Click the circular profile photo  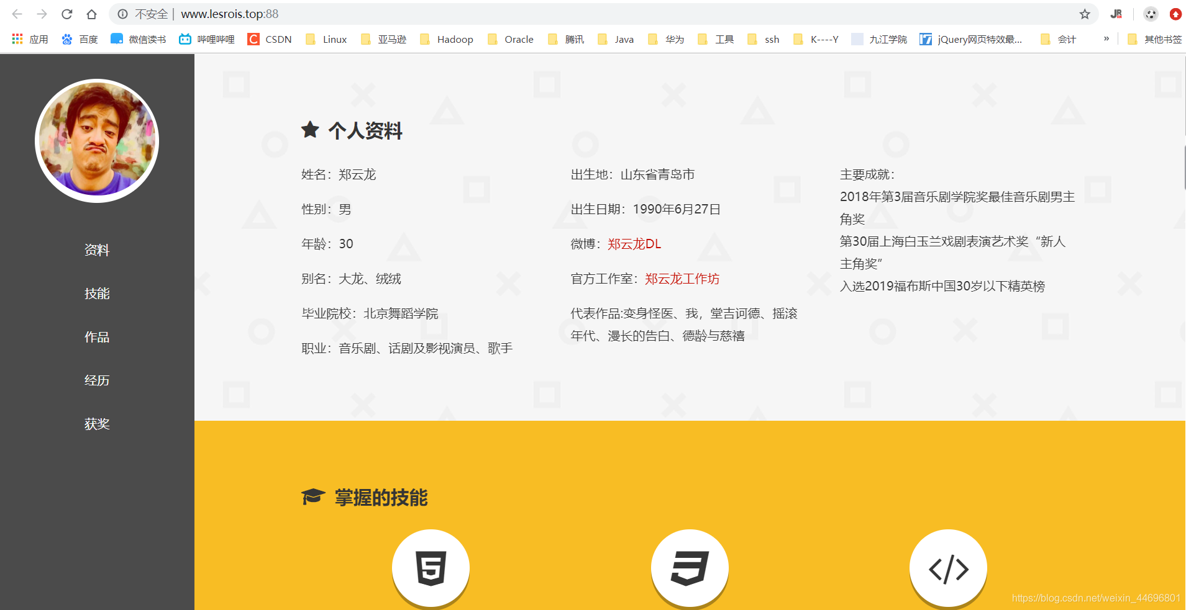97,141
